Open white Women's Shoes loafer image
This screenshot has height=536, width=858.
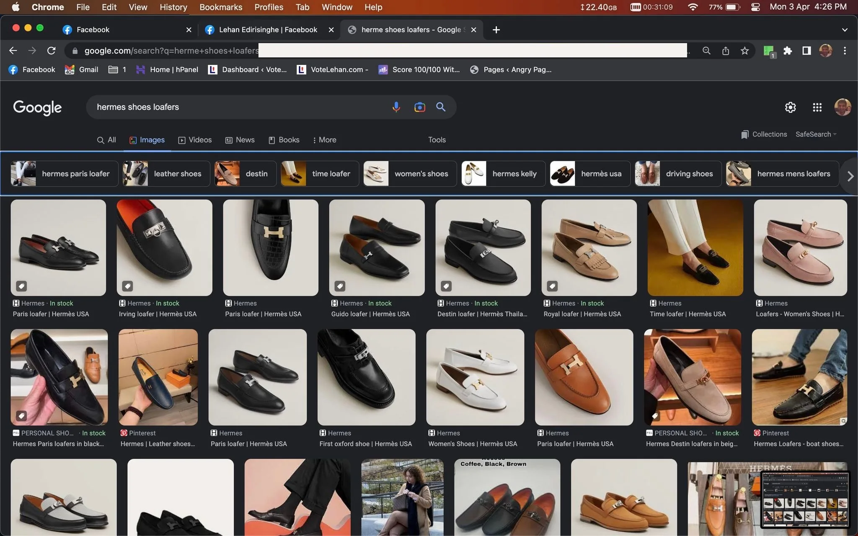pyautogui.click(x=475, y=377)
